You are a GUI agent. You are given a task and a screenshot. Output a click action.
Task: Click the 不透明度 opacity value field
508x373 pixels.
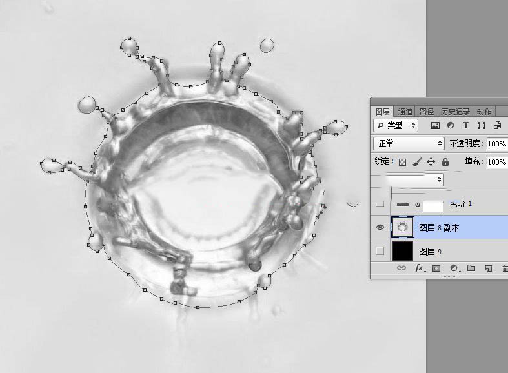497,144
